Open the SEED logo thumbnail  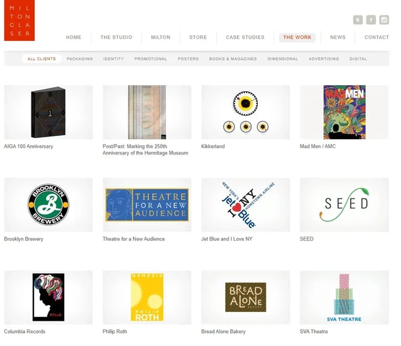(344, 205)
